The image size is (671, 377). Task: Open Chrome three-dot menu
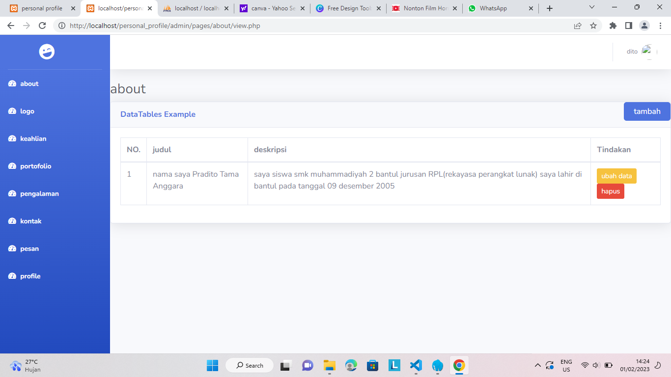click(661, 26)
